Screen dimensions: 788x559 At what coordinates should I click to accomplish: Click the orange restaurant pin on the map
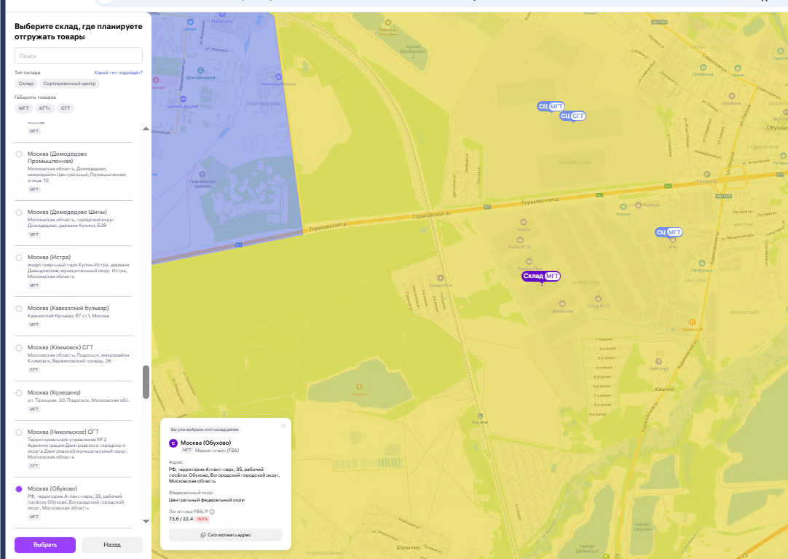692,322
